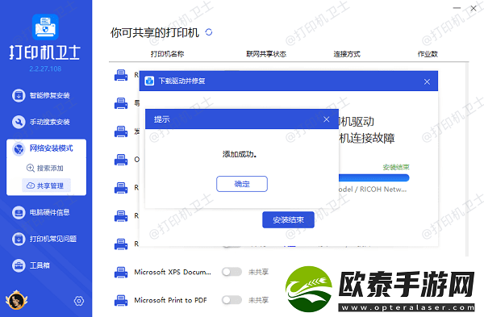Open 智能修复安装 from the sidebar
484x317 pixels.
[41, 95]
